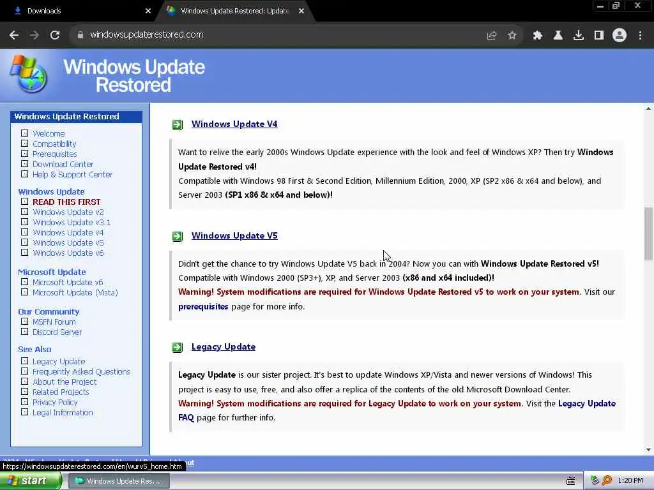
Task: Open READ THIS FIRST link
Action: pyautogui.click(x=66, y=202)
